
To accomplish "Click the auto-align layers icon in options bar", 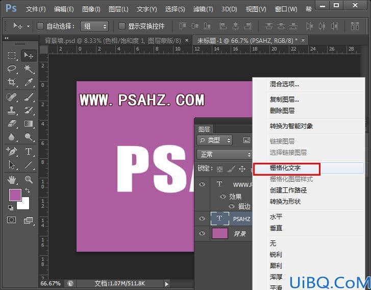I will 355,26.
